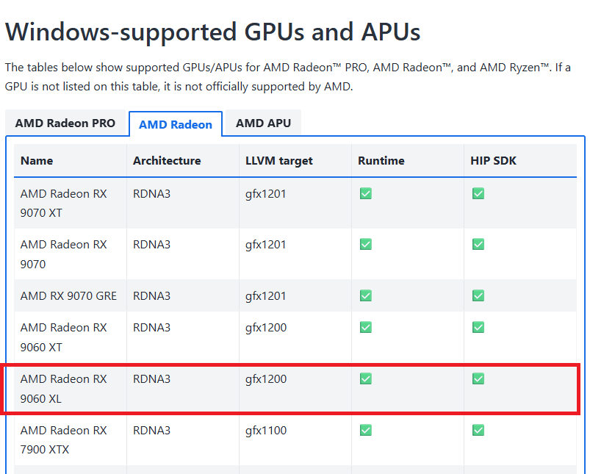This screenshot has width=590, height=474.
Task: Click gfx1200 in the RX 9060 XT row
Action: (266, 328)
